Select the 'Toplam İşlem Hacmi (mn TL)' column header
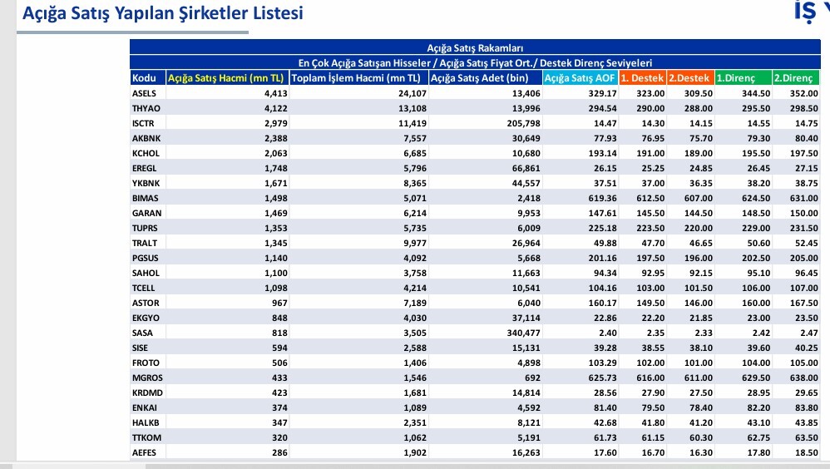Image resolution: width=830 pixels, height=469 pixels. [x=358, y=78]
